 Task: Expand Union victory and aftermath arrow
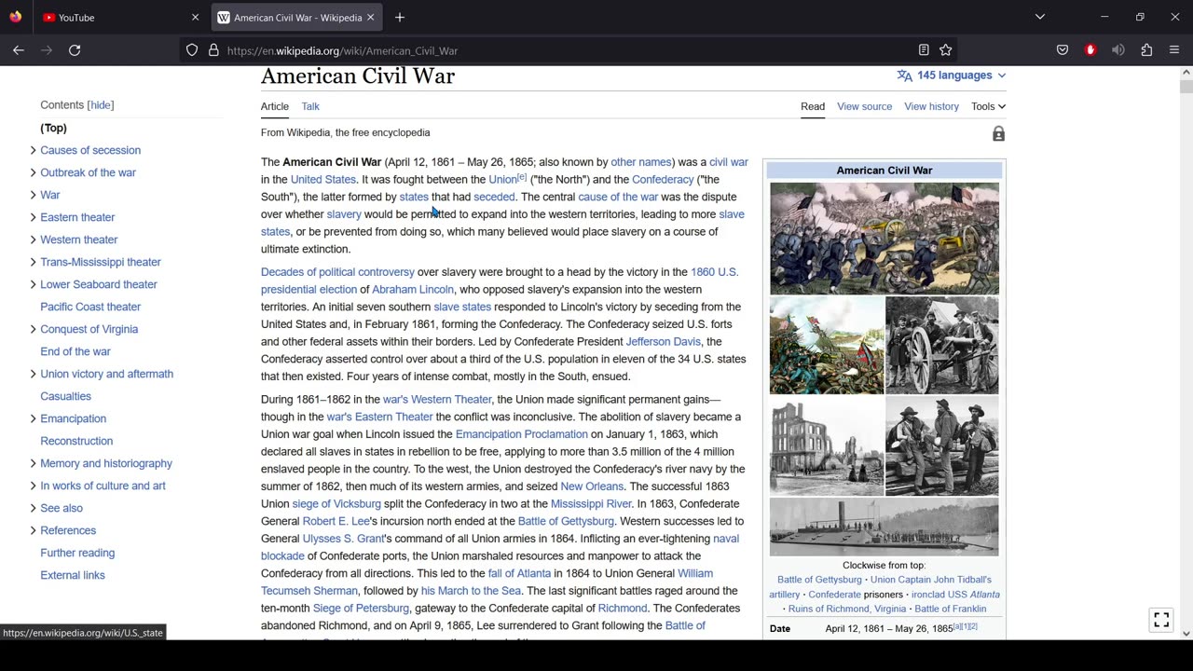click(x=33, y=374)
